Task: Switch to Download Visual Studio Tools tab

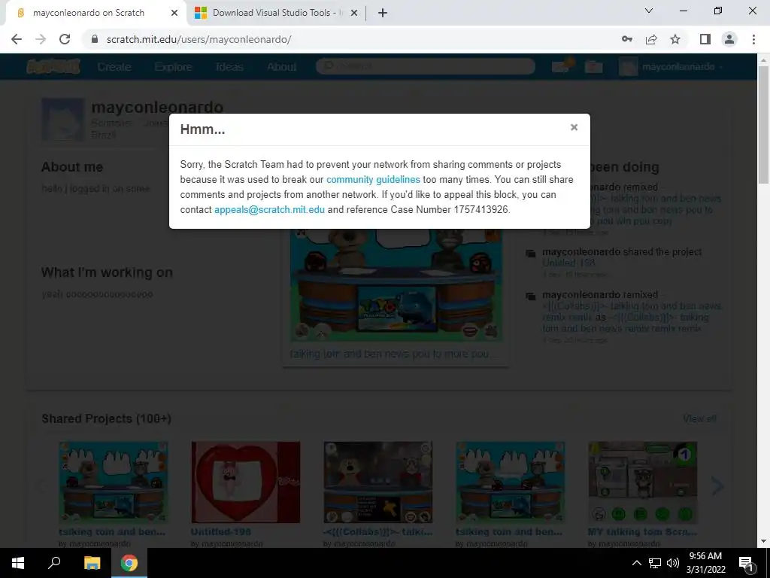Action: coord(277,13)
